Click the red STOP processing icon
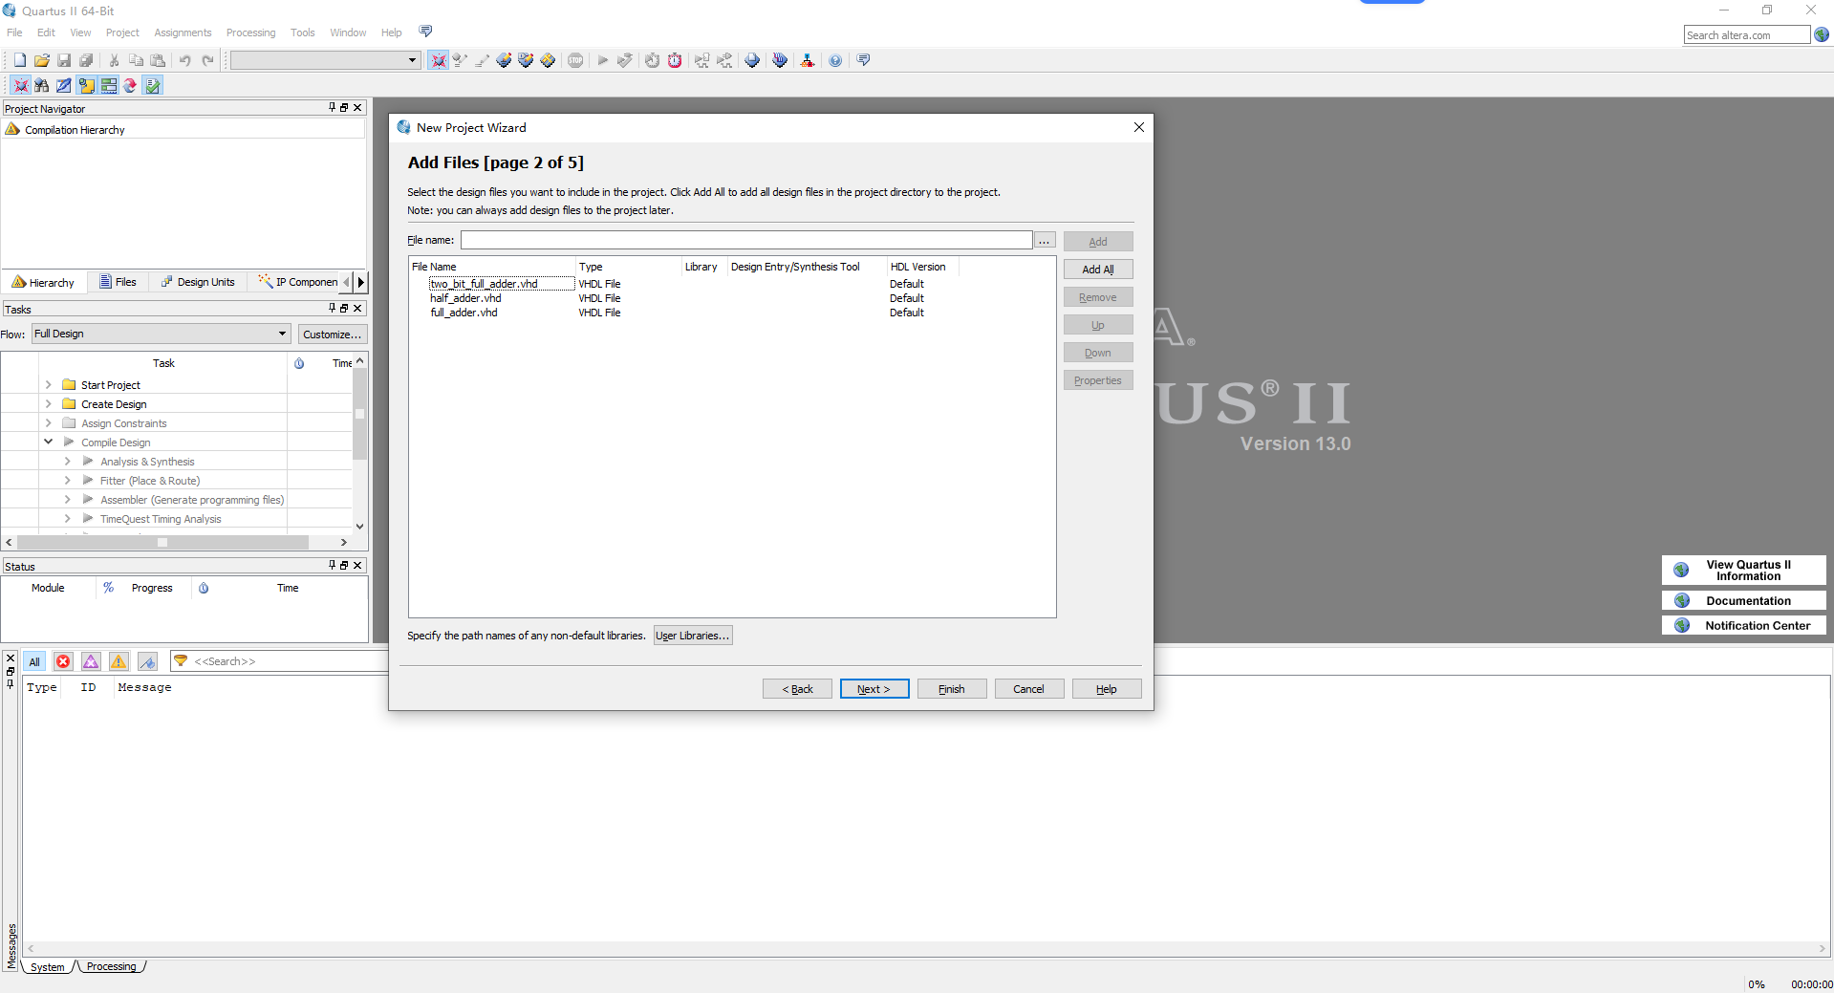Screen dimensions: 1834x993 pos(575,60)
